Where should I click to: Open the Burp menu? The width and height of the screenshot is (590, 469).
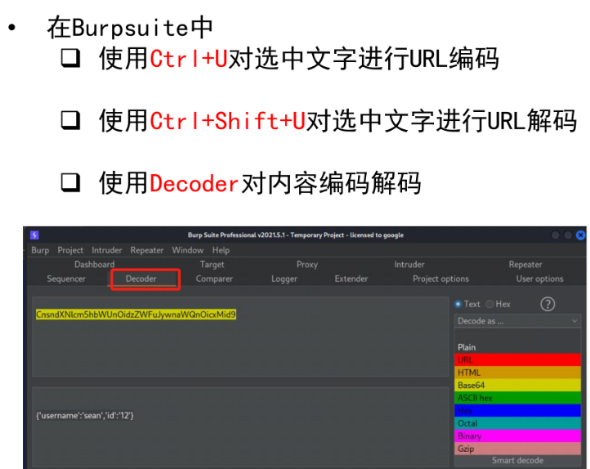click(40, 250)
